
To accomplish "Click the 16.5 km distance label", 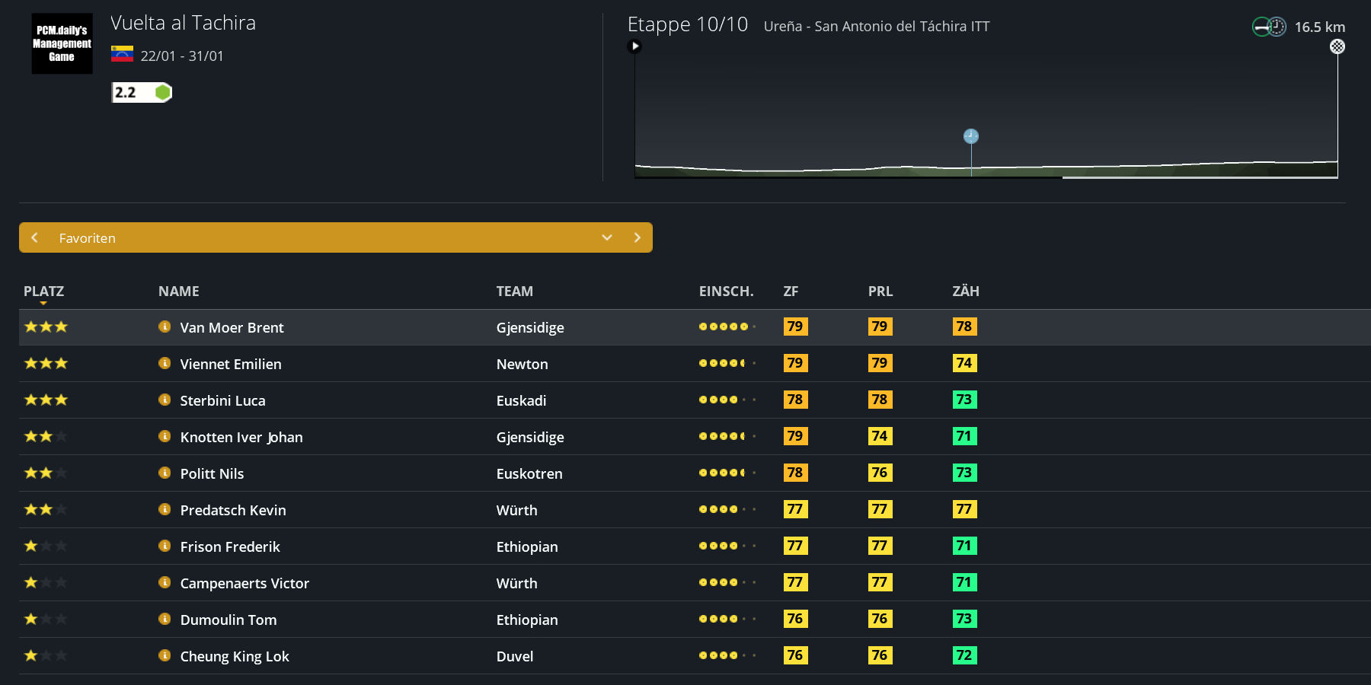I will (1320, 27).
